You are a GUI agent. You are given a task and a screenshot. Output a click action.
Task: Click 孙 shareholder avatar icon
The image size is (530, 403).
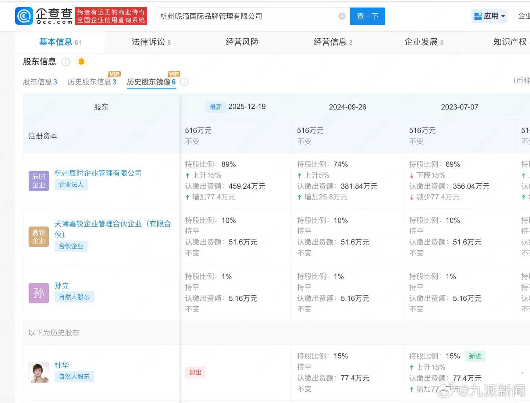pos(39,293)
